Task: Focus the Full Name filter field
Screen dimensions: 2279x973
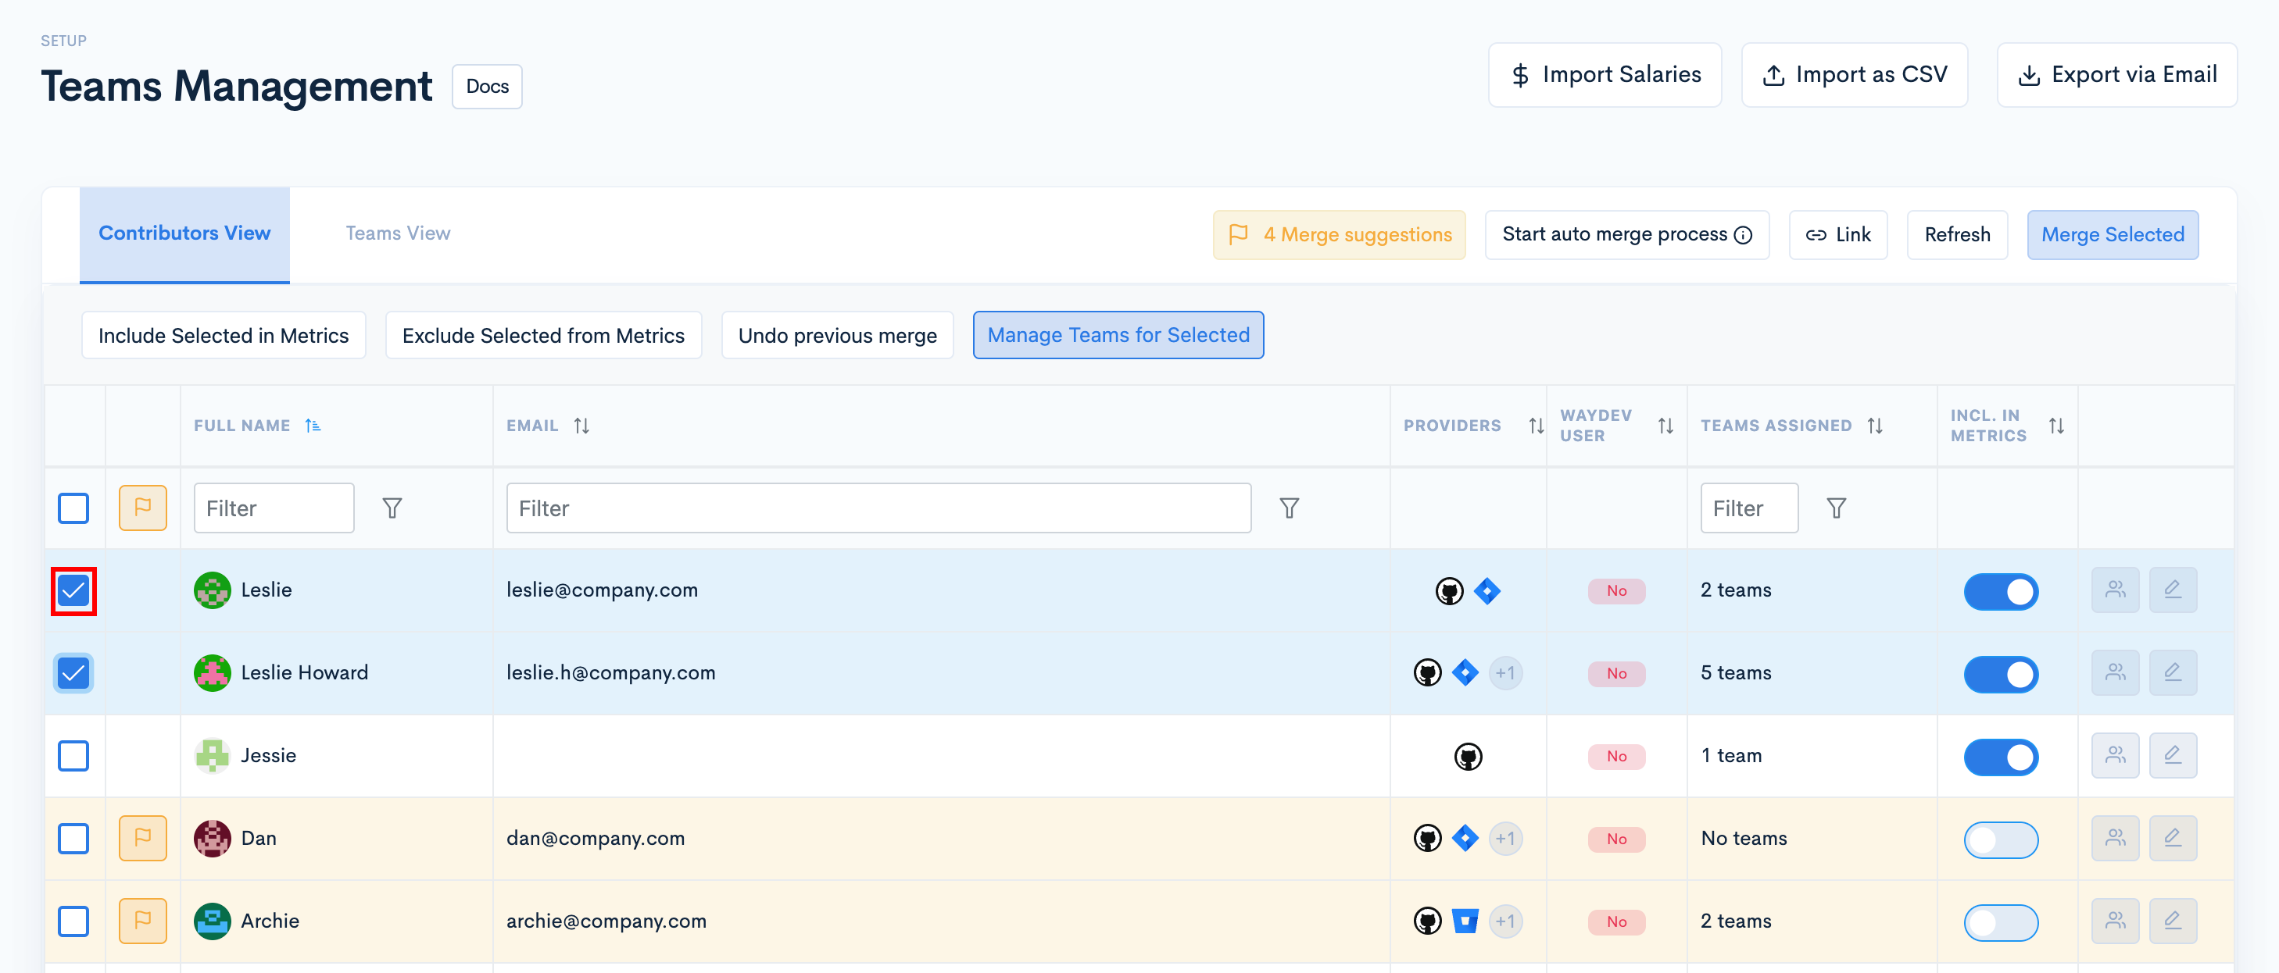Action: 274,508
